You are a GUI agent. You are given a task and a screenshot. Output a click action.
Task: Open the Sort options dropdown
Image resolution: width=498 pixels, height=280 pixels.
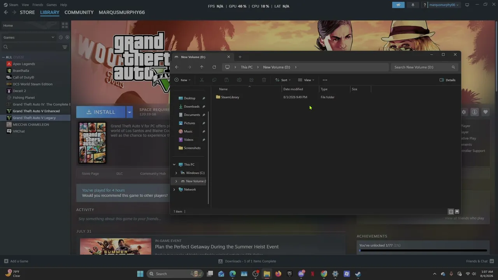point(283,80)
